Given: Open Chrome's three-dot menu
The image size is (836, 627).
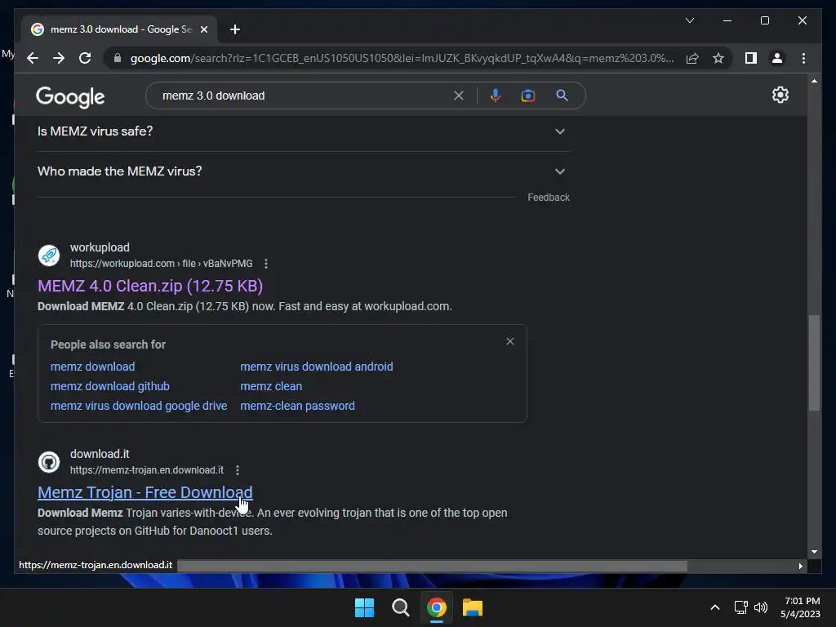Looking at the screenshot, I should 803,58.
